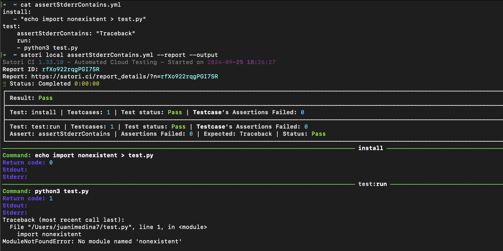Click the 'test:run' section divider label
The image size is (503, 251).
pyautogui.click(x=372, y=184)
